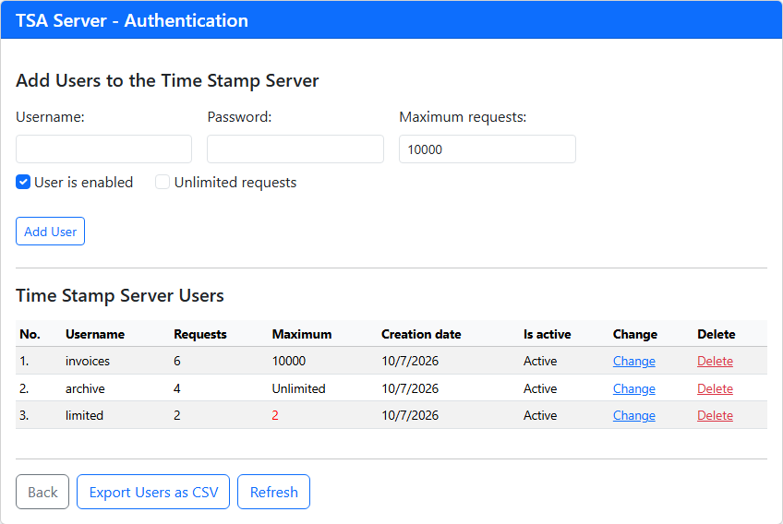Click the 'Username' column header
The width and height of the screenshot is (783, 524).
coord(95,334)
